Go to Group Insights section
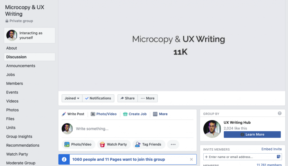The width and height of the screenshot is (288, 166). click(19, 137)
